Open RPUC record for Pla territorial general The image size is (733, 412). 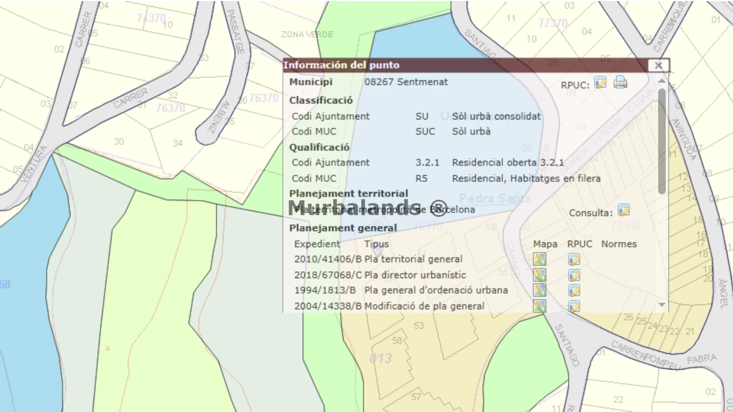pyautogui.click(x=574, y=260)
